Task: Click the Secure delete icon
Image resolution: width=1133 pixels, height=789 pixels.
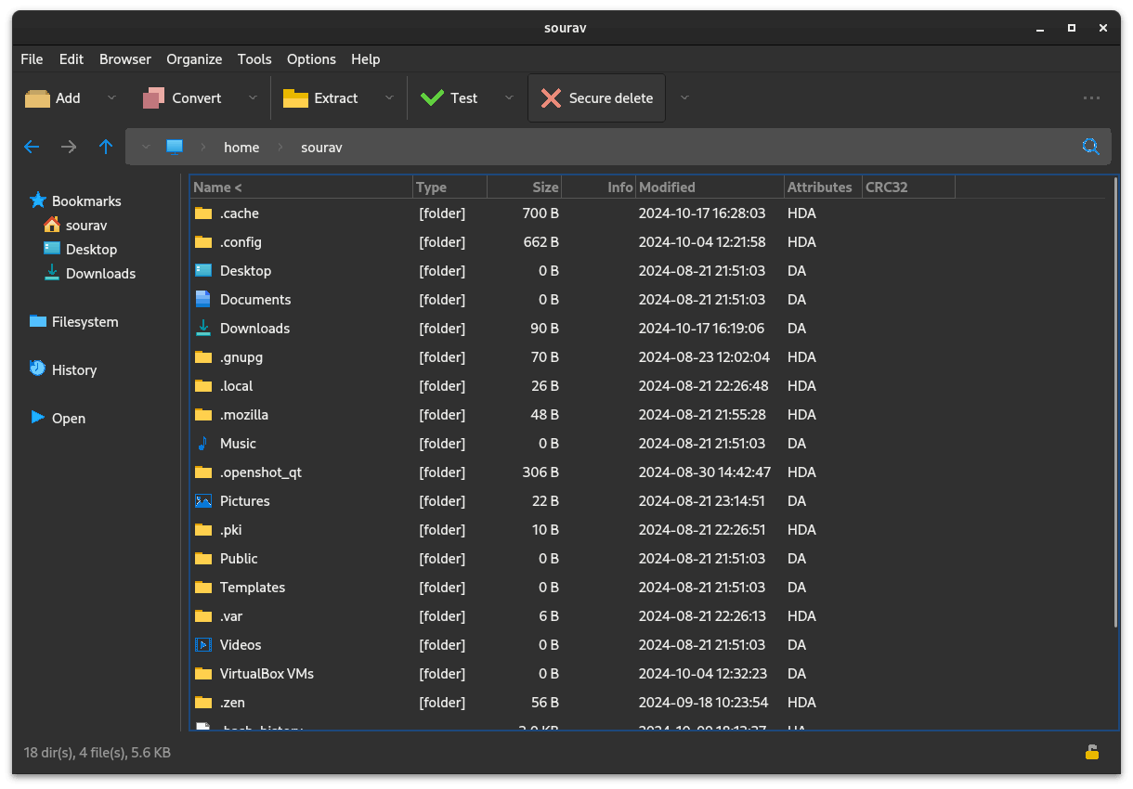Action: click(x=552, y=97)
